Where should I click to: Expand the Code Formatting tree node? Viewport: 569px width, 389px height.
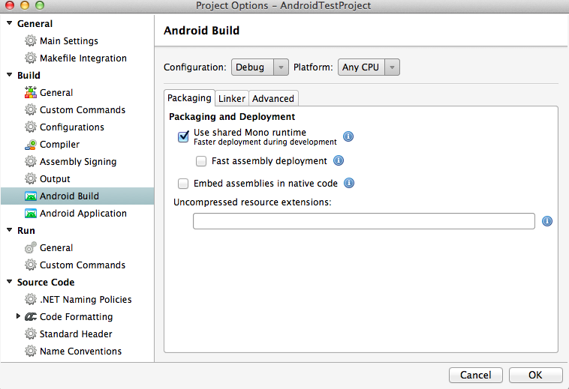18,316
